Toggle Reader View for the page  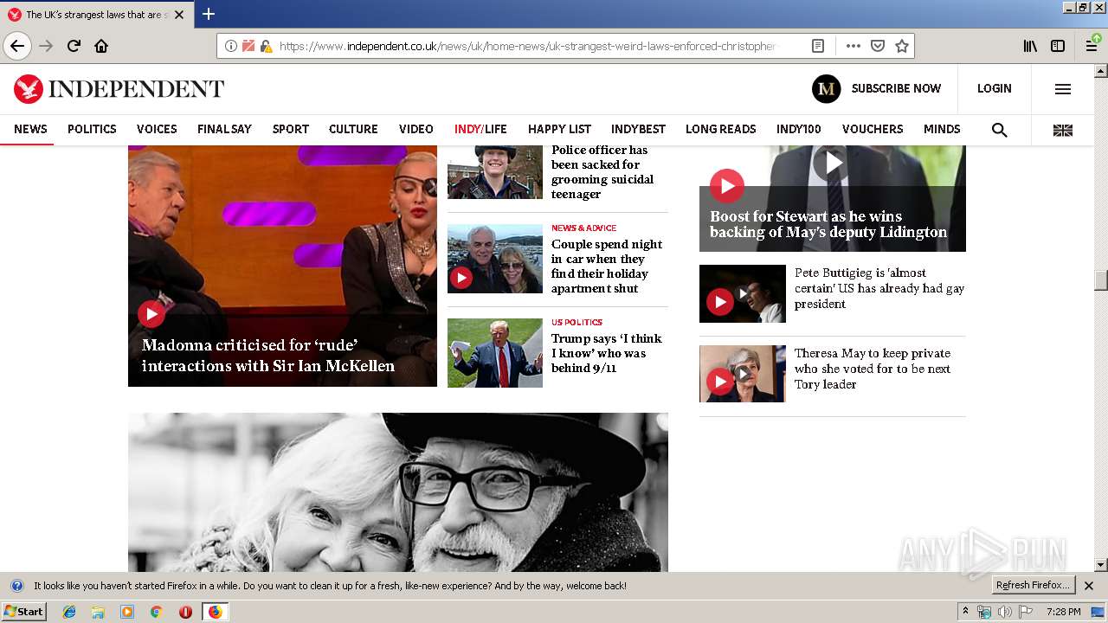point(818,46)
